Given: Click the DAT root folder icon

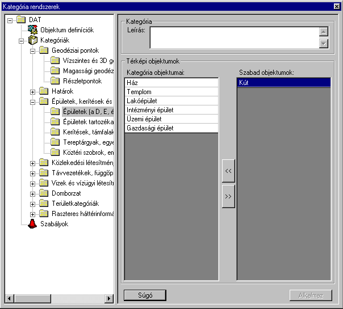Looking at the screenshot, I should 22,20.
